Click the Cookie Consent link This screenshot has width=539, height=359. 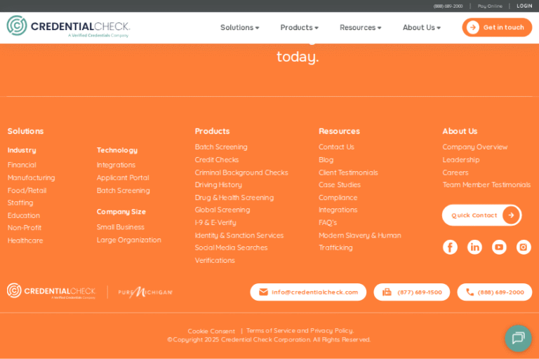coord(211,331)
